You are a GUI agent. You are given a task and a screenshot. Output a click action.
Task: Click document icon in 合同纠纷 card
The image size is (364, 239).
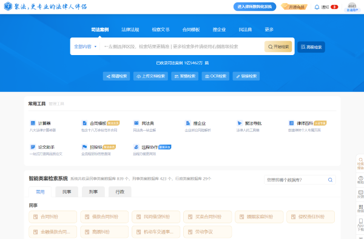pyautogui.click(x=36, y=217)
